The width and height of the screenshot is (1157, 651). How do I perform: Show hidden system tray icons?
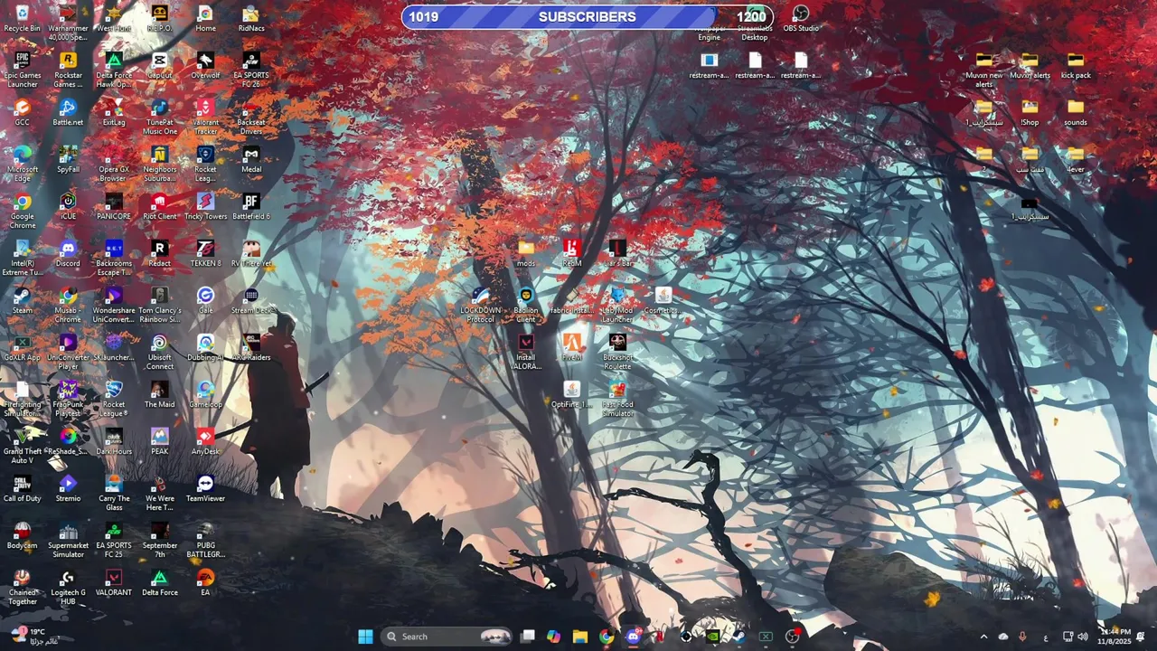pos(984,637)
